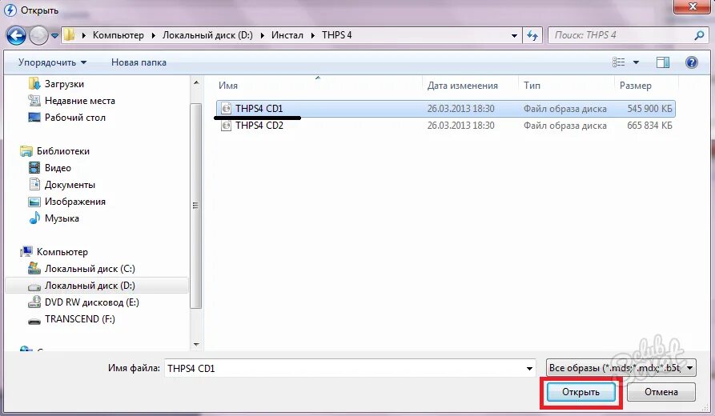Screen dimensions: 715x416
Task: Open recent locations dropdown beside navigation arrows
Action: (54, 35)
